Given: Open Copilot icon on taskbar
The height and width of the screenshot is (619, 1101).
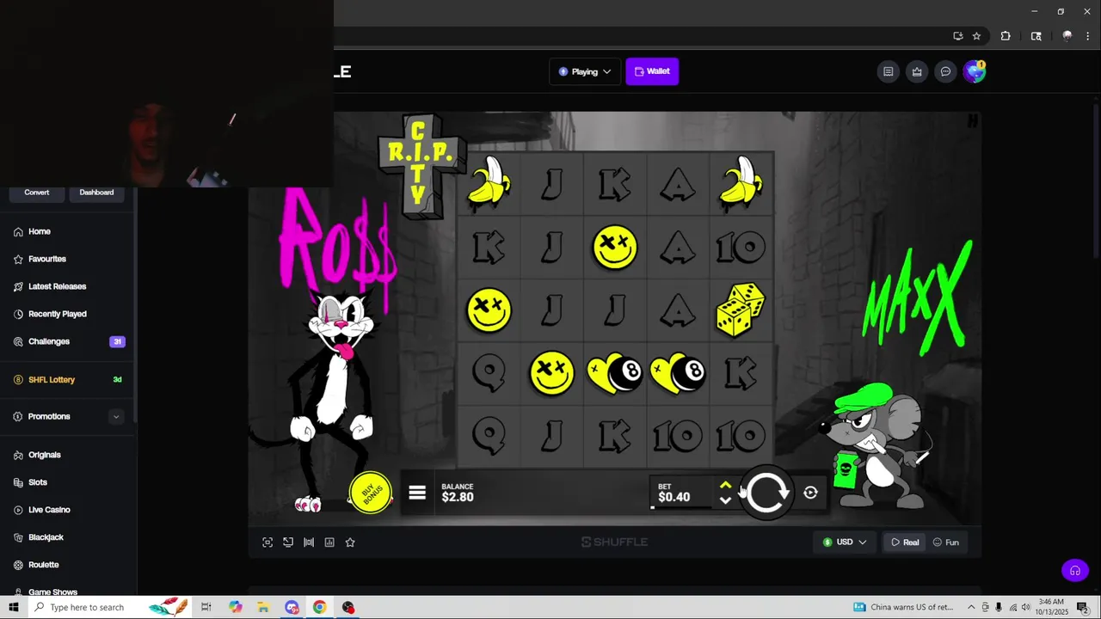Looking at the screenshot, I should pos(236,607).
